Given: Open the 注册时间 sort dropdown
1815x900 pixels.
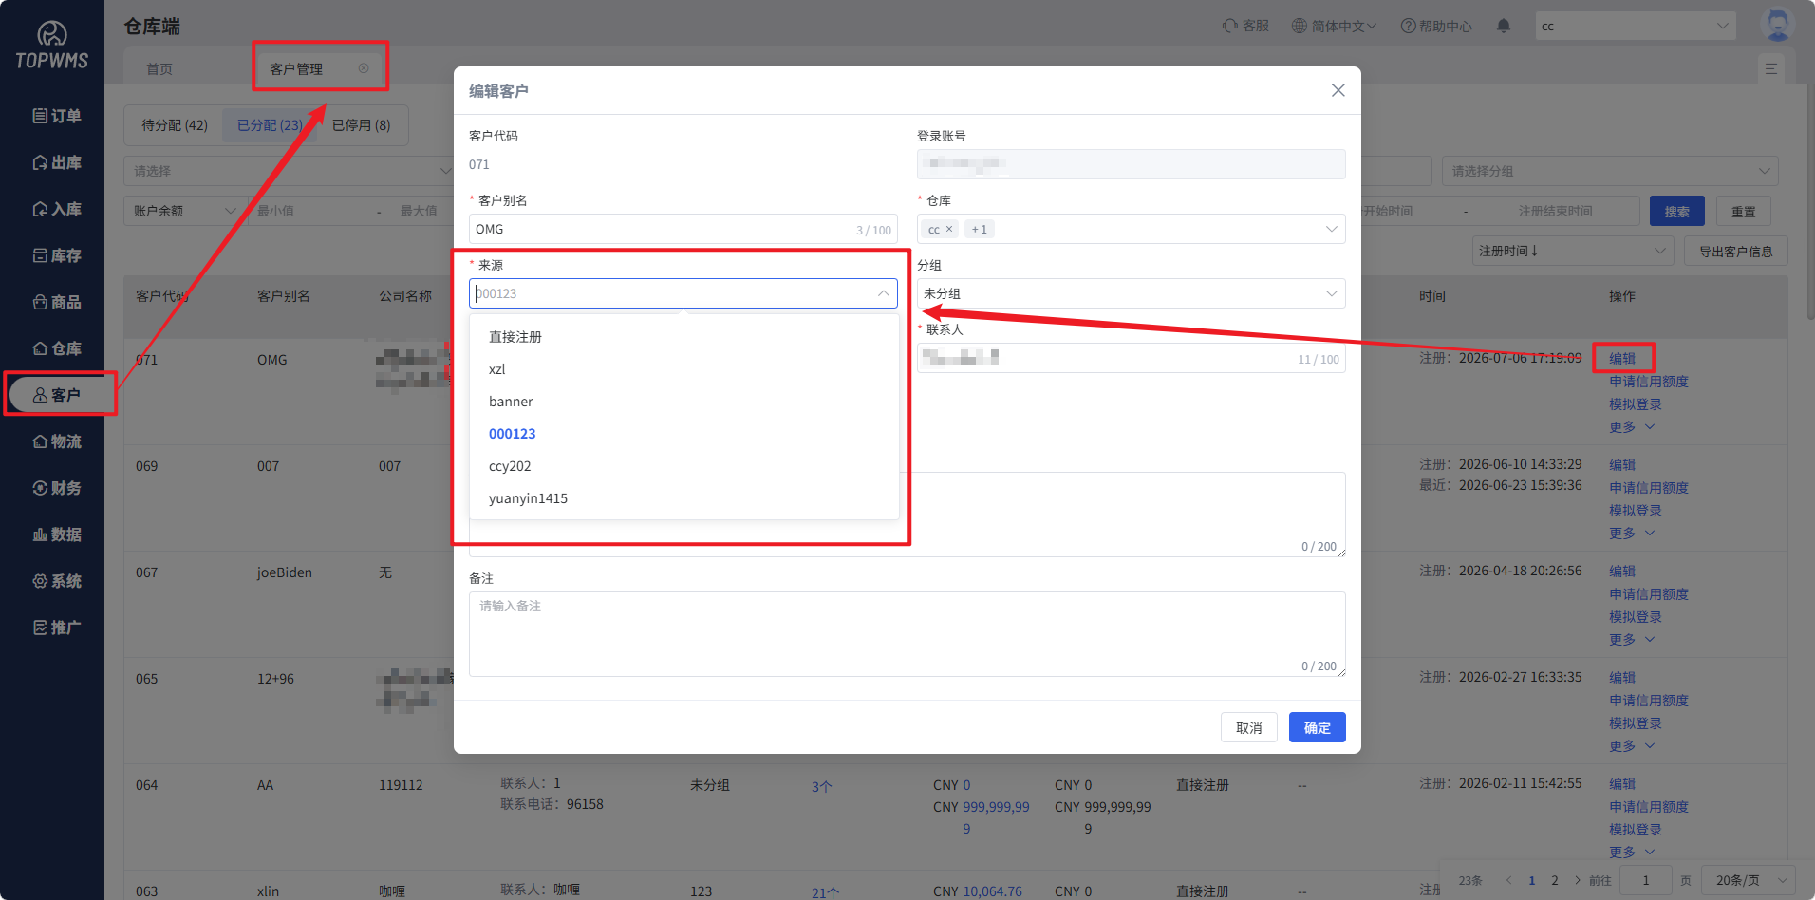Looking at the screenshot, I should coord(1572,251).
